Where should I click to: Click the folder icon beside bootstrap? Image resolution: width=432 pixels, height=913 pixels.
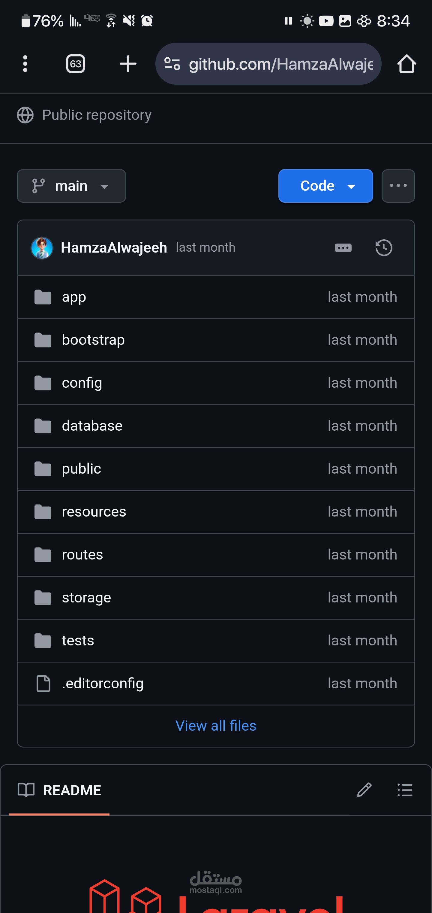coord(43,340)
